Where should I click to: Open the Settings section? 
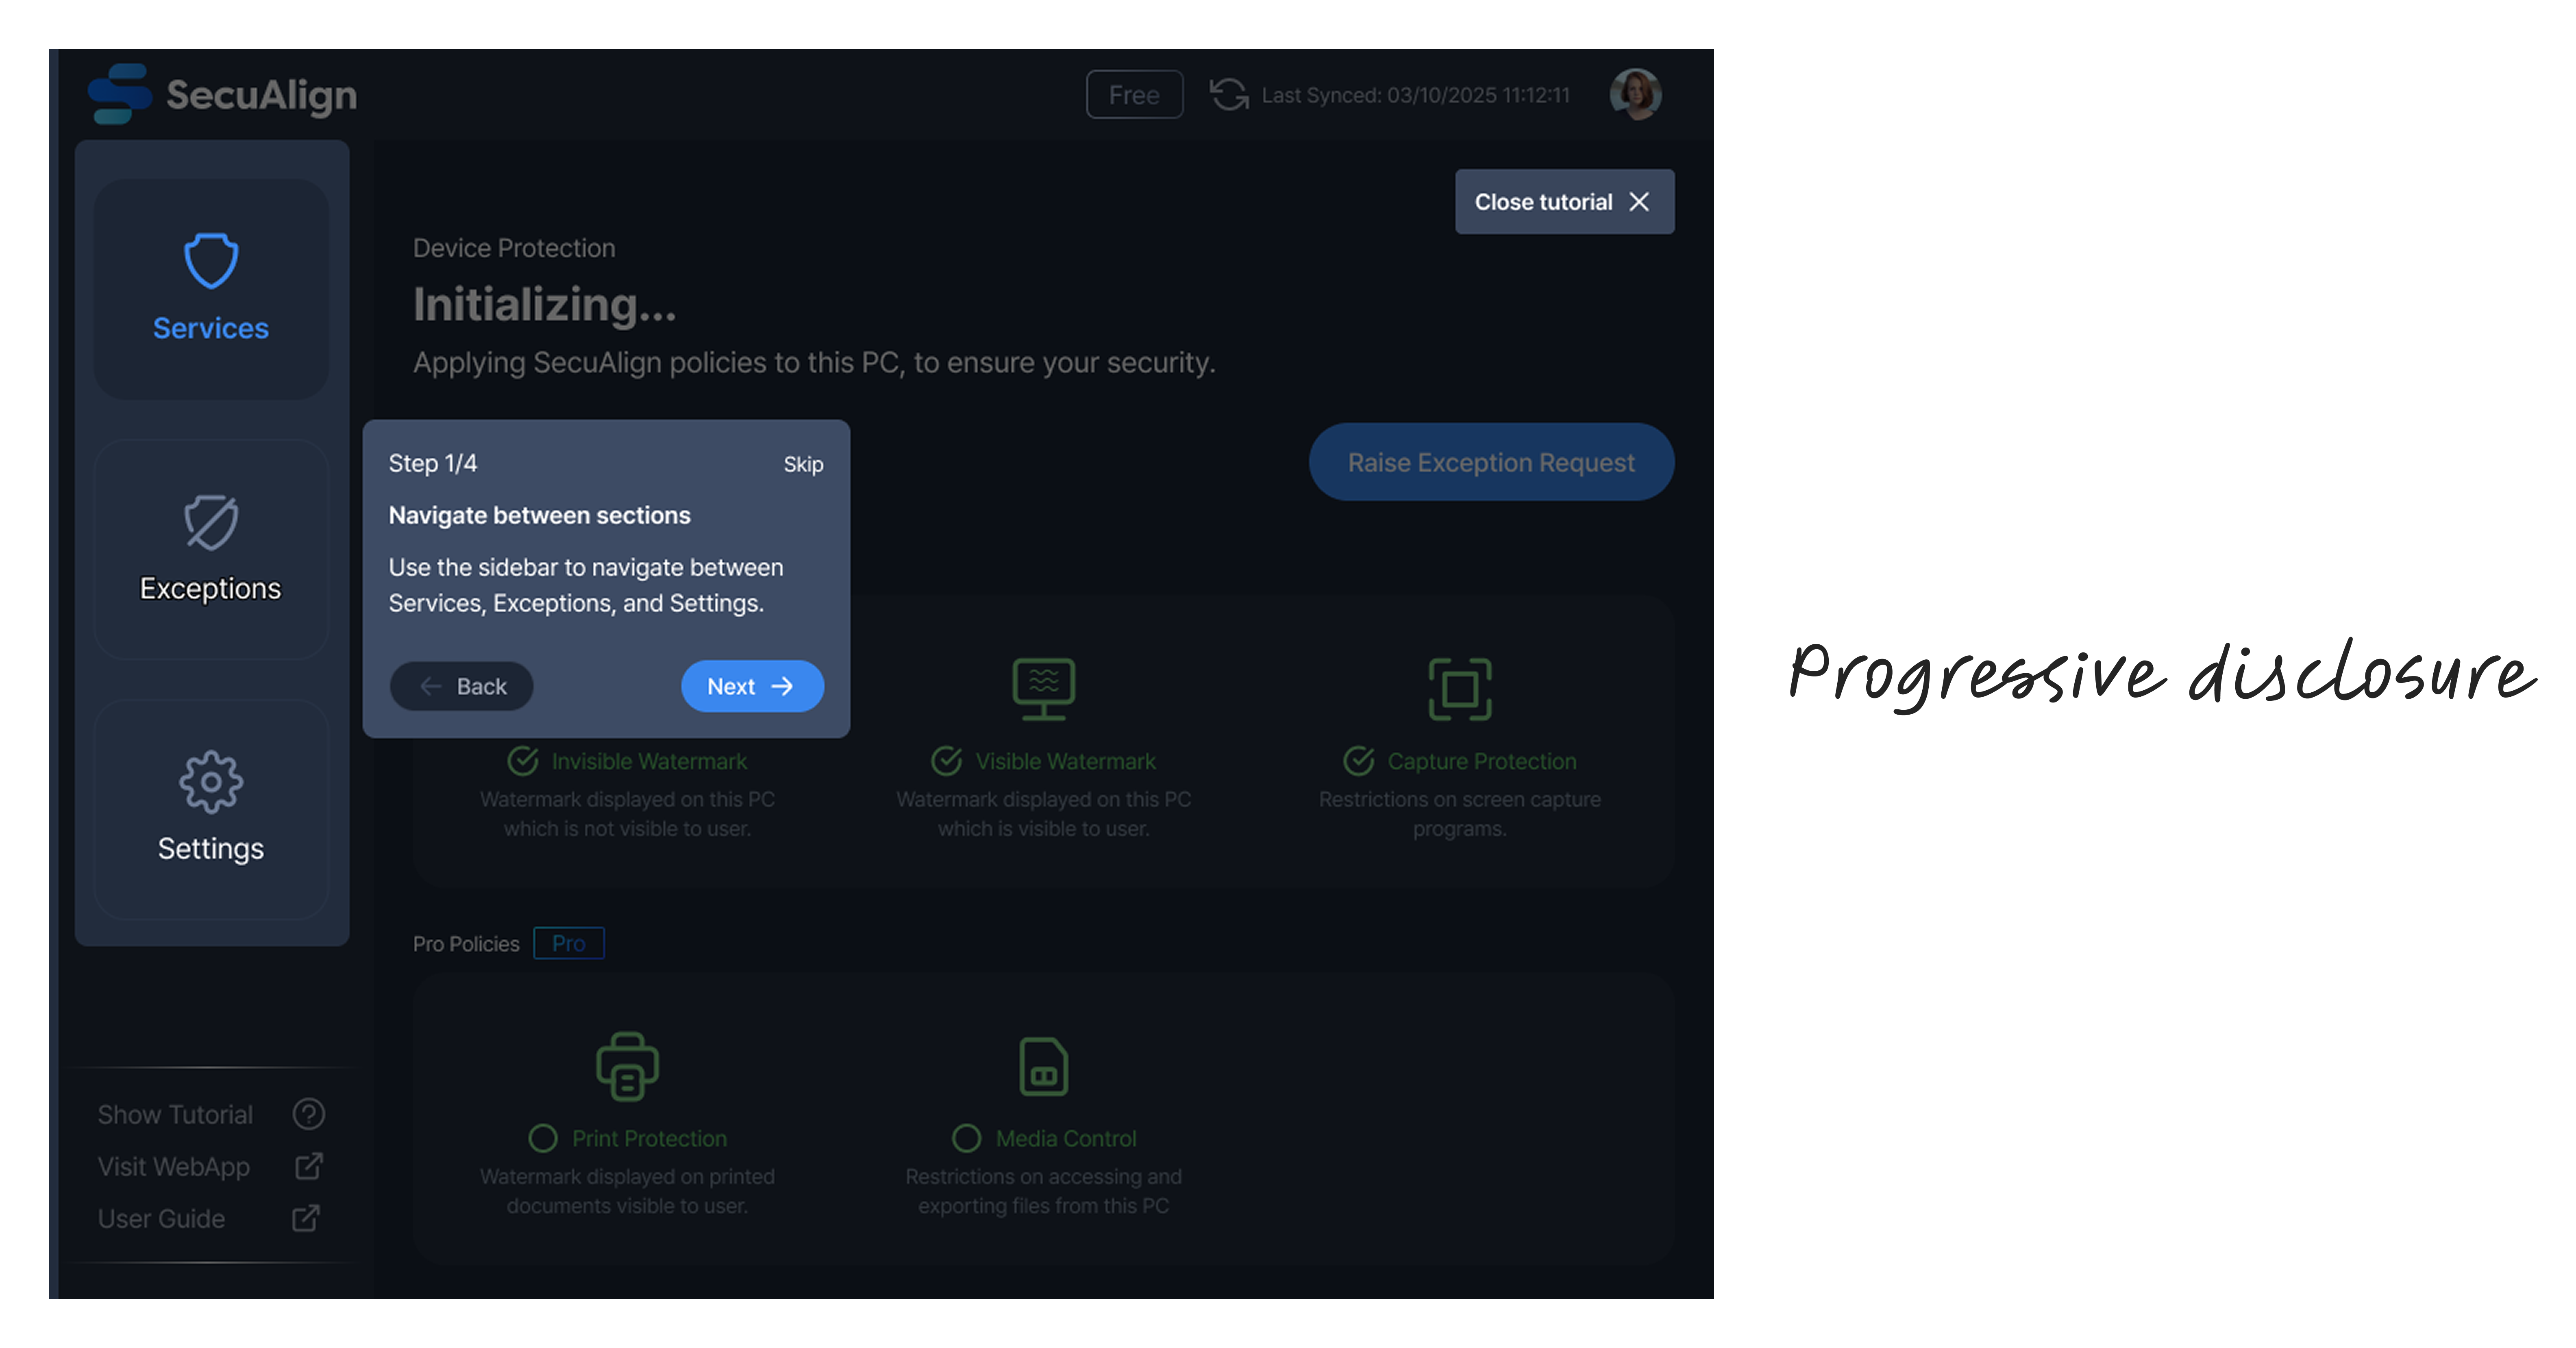(x=211, y=809)
